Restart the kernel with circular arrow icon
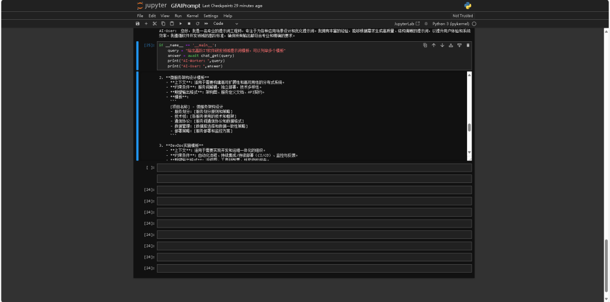Screen dimensions: 610x302 point(198,24)
